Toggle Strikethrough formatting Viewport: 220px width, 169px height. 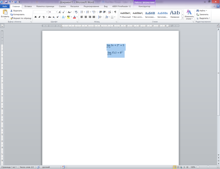coord(49,17)
